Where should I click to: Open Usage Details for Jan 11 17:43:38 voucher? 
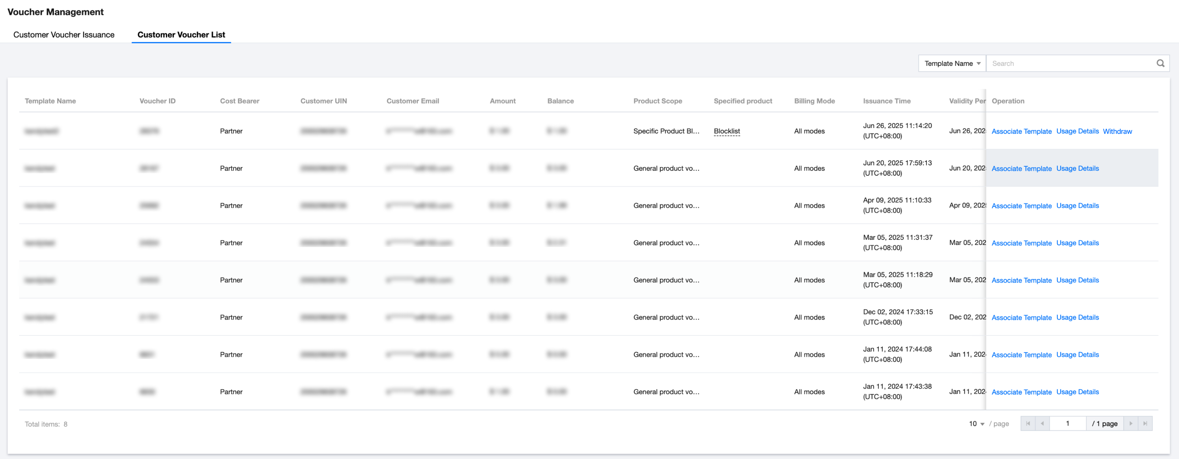(x=1077, y=392)
